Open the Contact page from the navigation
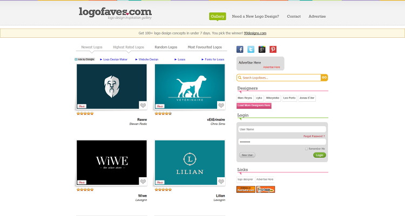 pos(294,16)
